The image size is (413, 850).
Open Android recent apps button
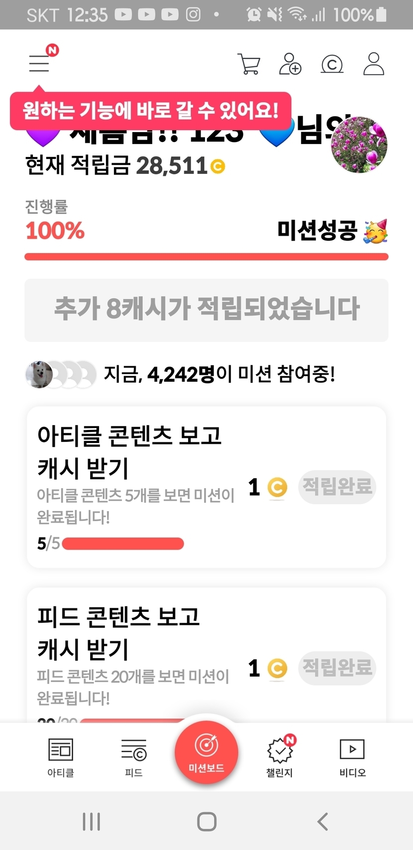[x=92, y=821]
